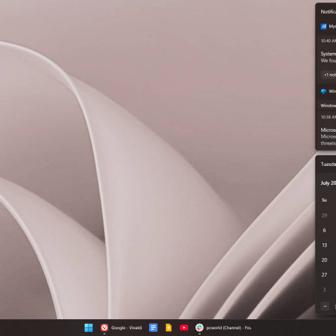Open the Google Docs taskbar icon
Viewport: 336px width, 336px height.
pos(153,328)
